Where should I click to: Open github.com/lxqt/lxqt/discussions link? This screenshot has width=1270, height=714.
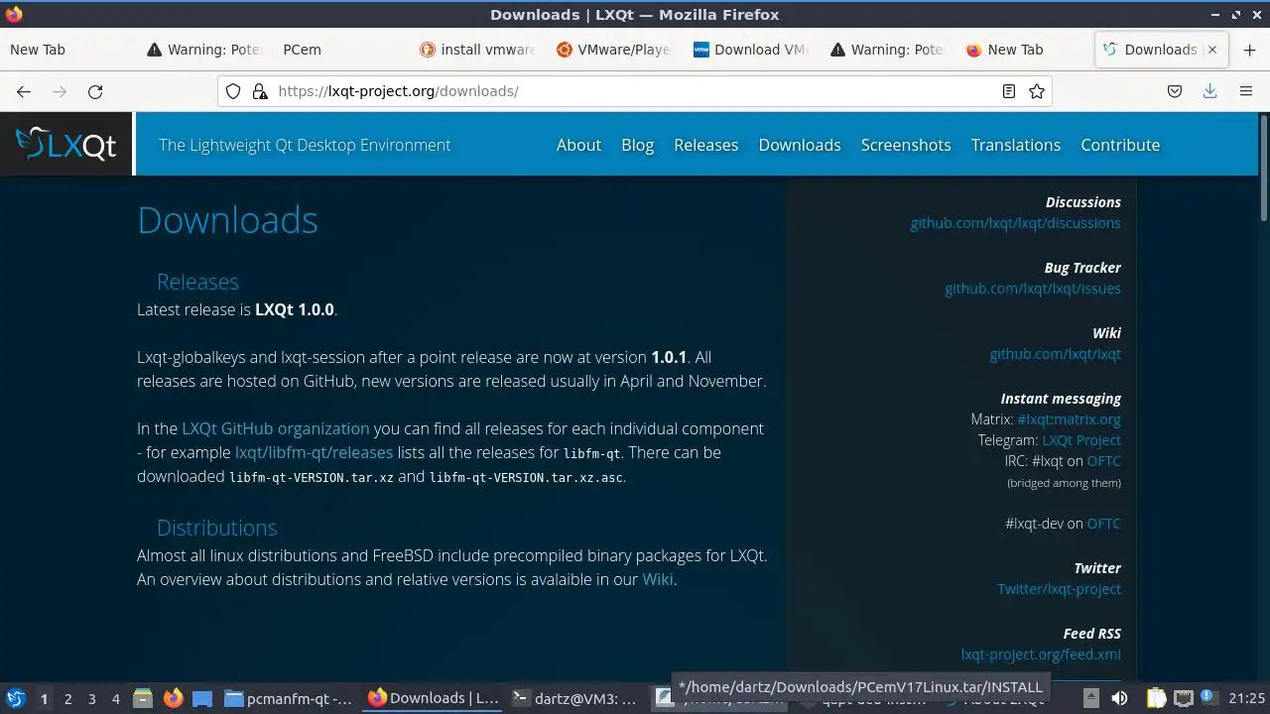(x=1015, y=223)
